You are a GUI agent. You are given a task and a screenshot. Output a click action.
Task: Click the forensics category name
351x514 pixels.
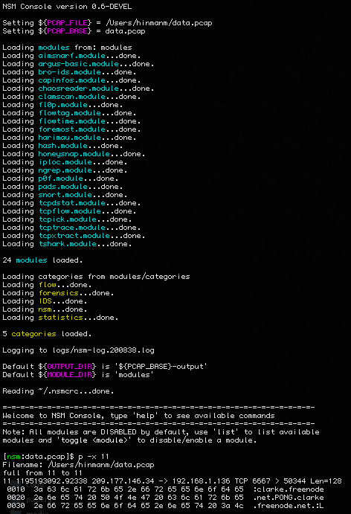[58, 293]
